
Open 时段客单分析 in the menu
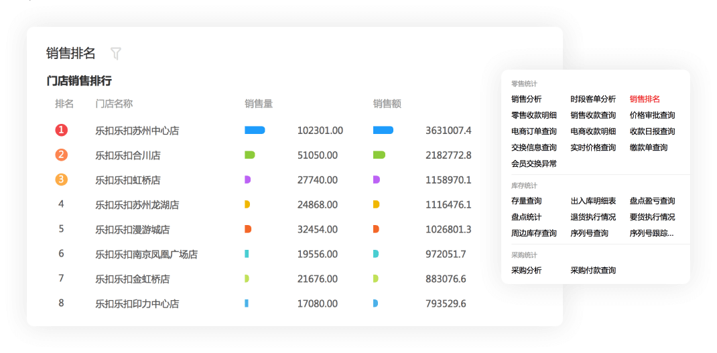(x=593, y=98)
